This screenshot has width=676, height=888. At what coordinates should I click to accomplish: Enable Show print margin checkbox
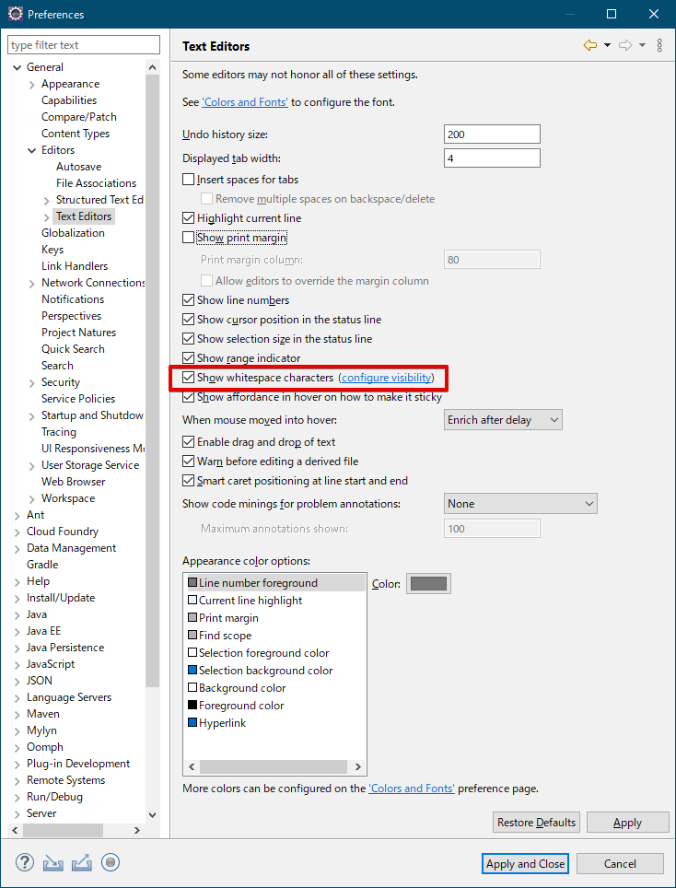(189, 238)
